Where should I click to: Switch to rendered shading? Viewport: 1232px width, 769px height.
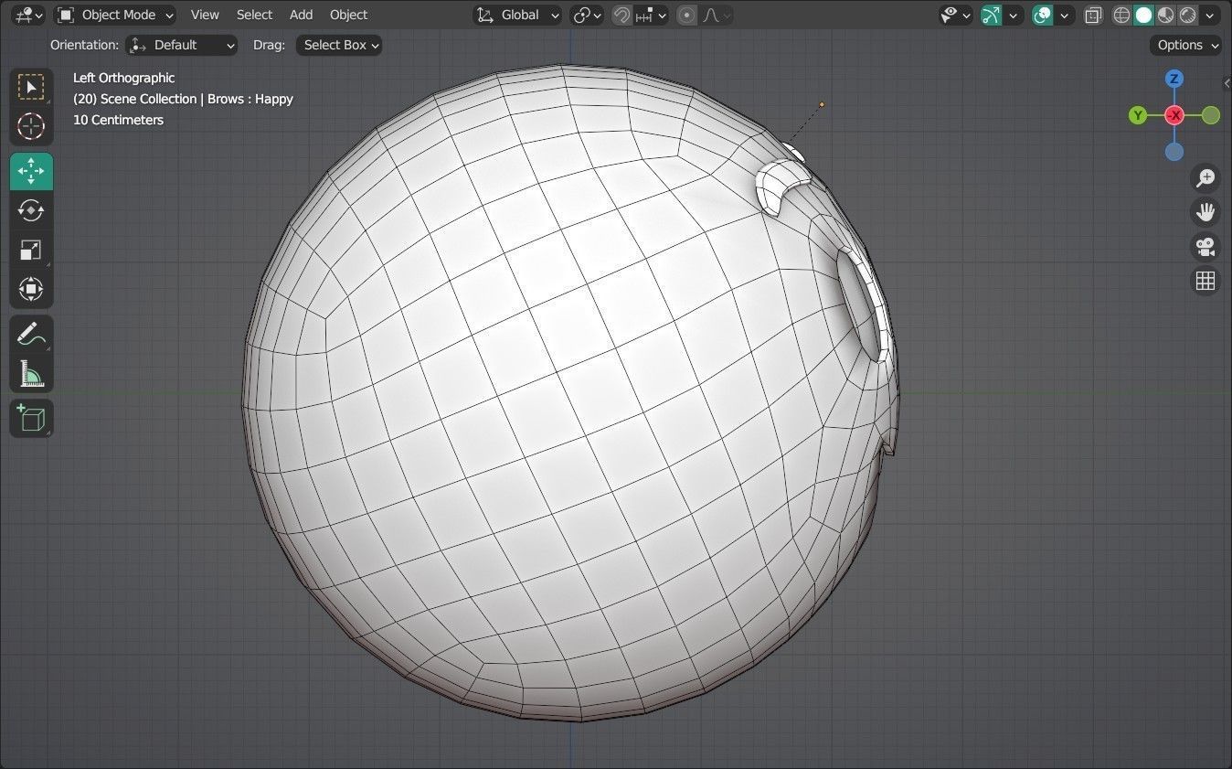pyautogui.click(x=1187, y=15)
